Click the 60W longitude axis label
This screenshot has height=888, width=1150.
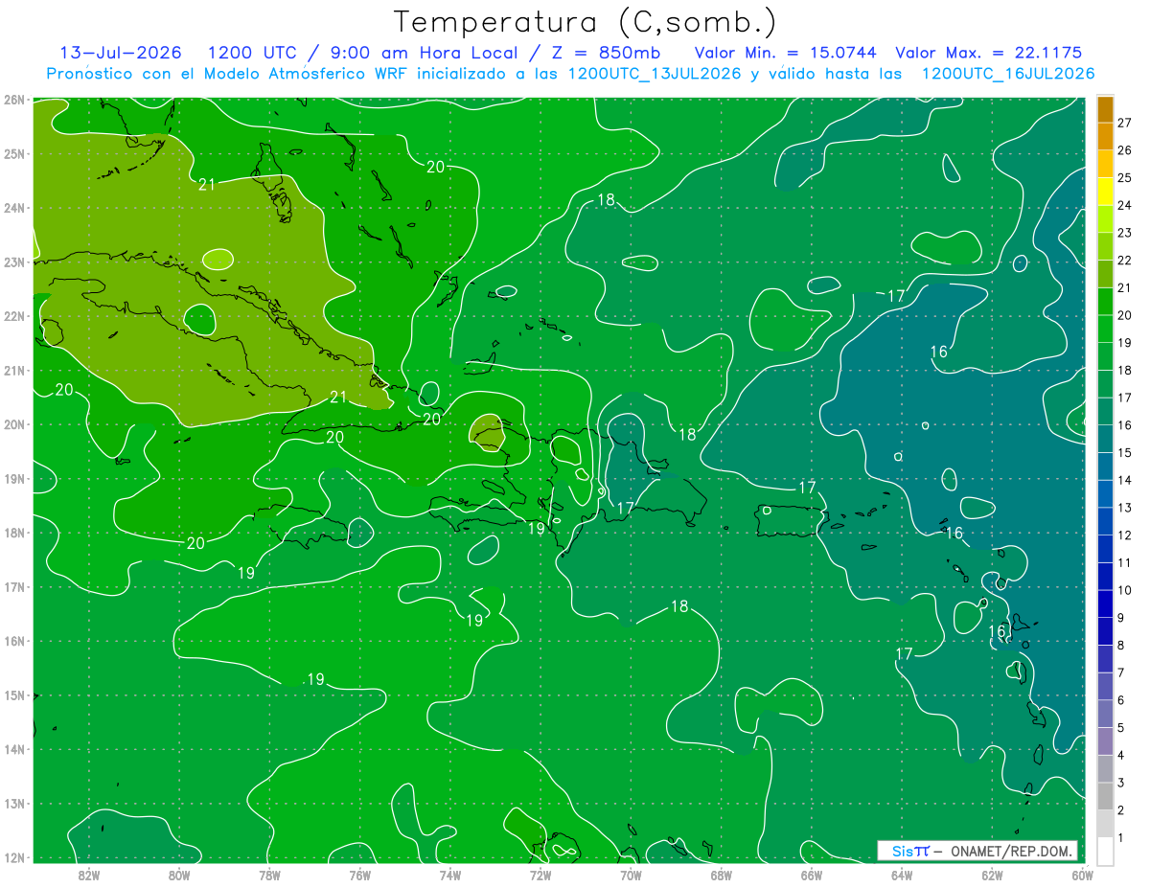click(x=1083, y=875)
